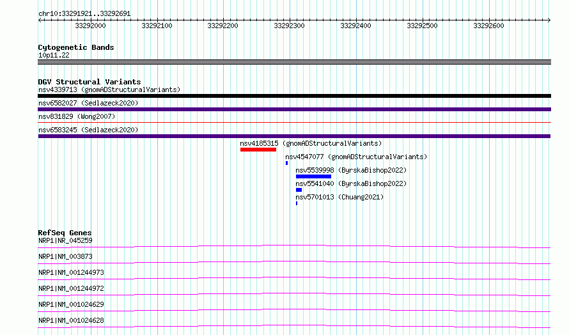This screenshot has width=569, height=335.
Task: Click the left arrow of the coordinate ruler
Action: click(x=40, y=20)
